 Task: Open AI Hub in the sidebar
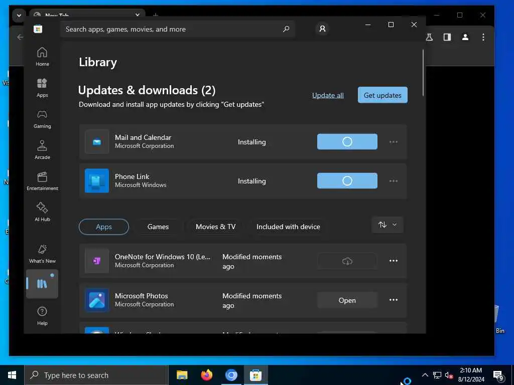coord(42,213)
